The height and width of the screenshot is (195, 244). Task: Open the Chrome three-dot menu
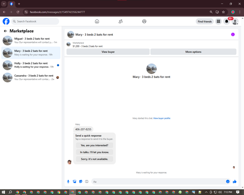click(240, 12)
